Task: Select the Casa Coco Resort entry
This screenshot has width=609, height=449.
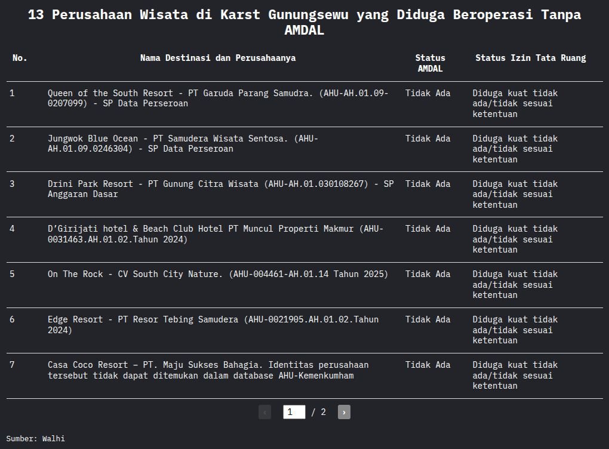Action: [208, 370]
